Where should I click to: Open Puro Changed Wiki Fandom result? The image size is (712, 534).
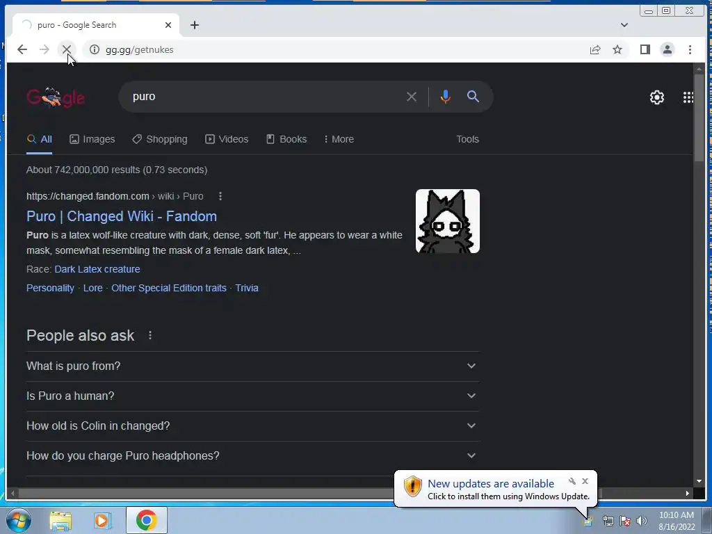coord(121,216)
